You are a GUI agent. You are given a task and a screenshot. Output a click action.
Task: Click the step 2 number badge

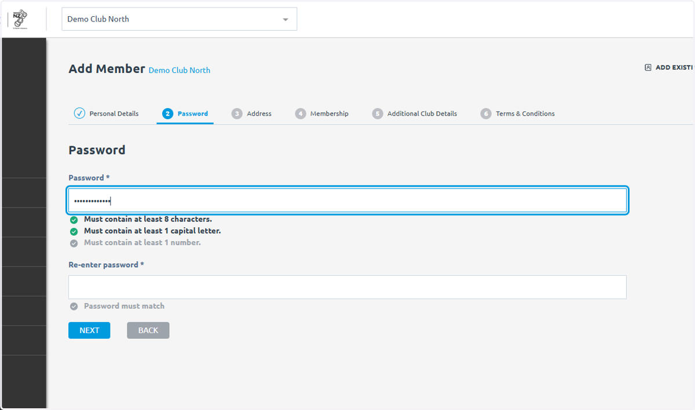point(167,114)
